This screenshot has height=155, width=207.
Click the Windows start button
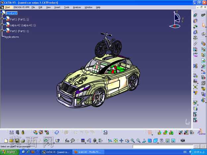pos(9,152)
